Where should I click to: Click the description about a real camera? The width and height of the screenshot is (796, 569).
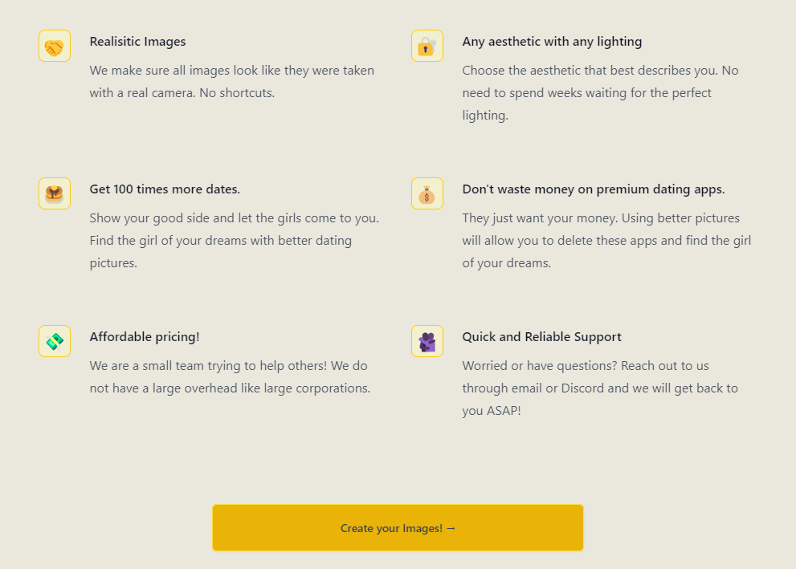(232, 82)
